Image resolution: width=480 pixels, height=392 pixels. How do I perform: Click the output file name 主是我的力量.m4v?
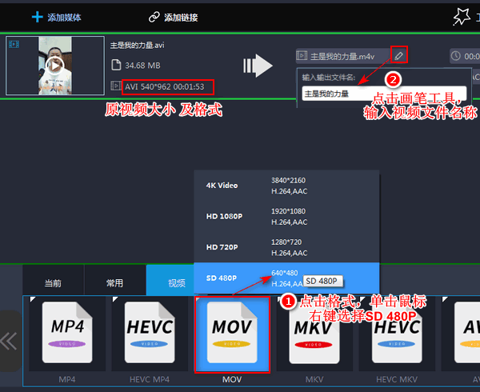coord(342,57)
